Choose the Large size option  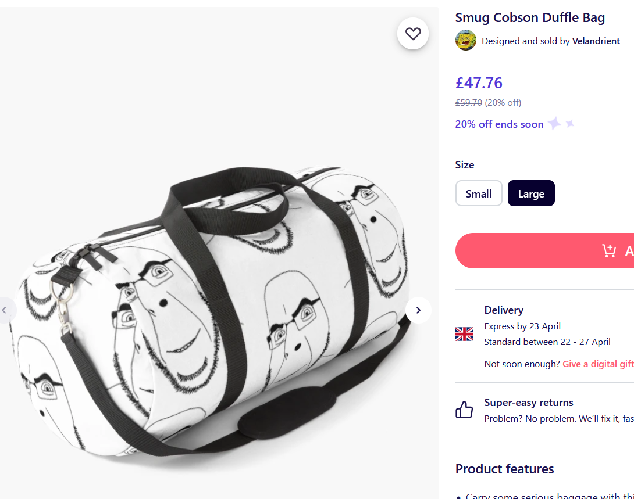(x=531, y=193)
